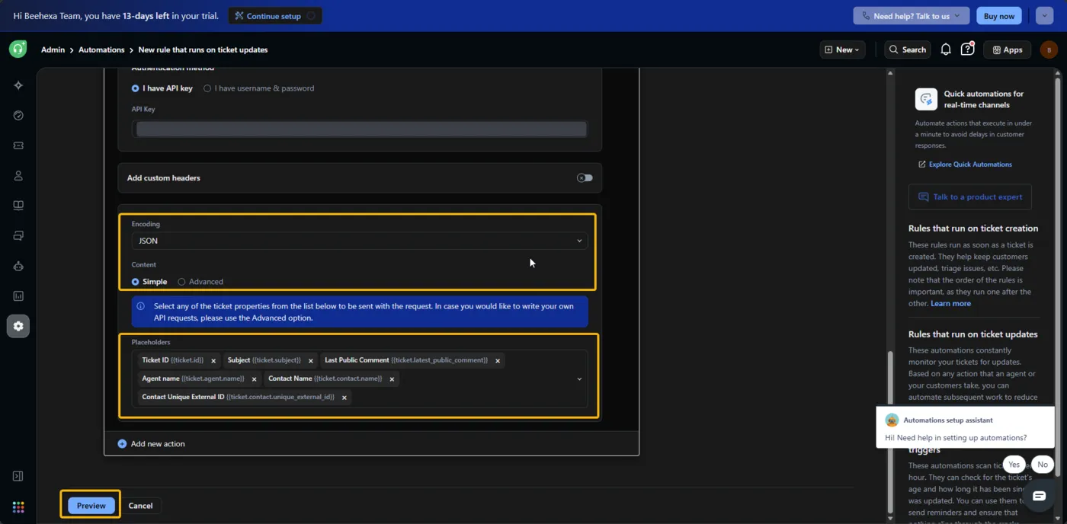Open the Contacts person icon in sidebar
The height and width of the screenshot is (524, 1067).
pos(18,176)
